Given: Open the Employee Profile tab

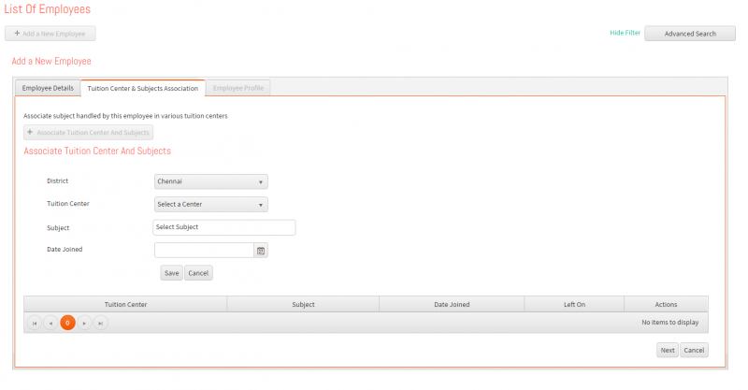Looking at the screenshot, I should click(238, 88).
